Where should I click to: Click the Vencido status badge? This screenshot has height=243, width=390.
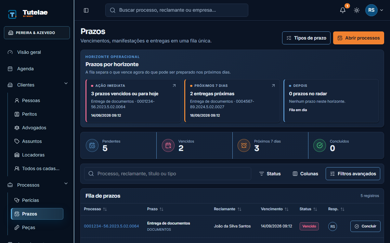click(x=309, y=226)
